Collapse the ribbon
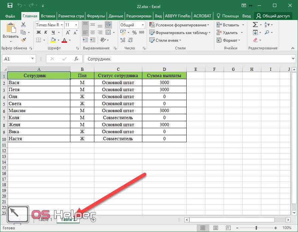The width and height of the screenshot is (298, 232). [x=293, y=48]
